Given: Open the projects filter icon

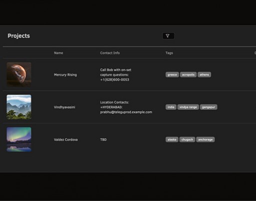Looking at the screenshot, I should 168,36.
